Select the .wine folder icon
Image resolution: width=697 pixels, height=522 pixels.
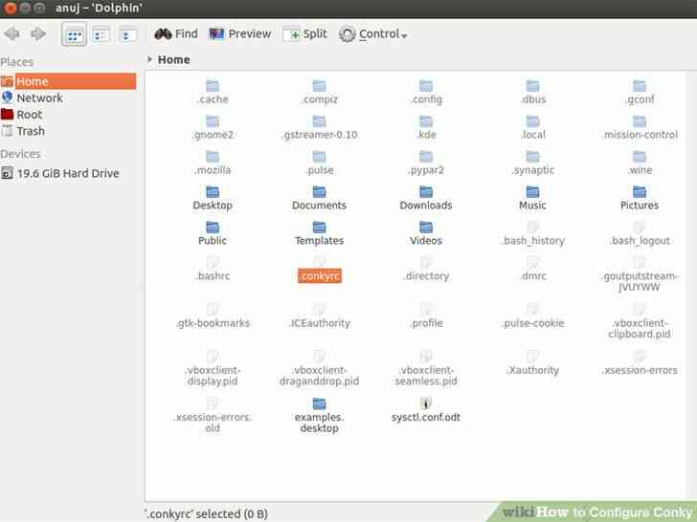point(640,157)
